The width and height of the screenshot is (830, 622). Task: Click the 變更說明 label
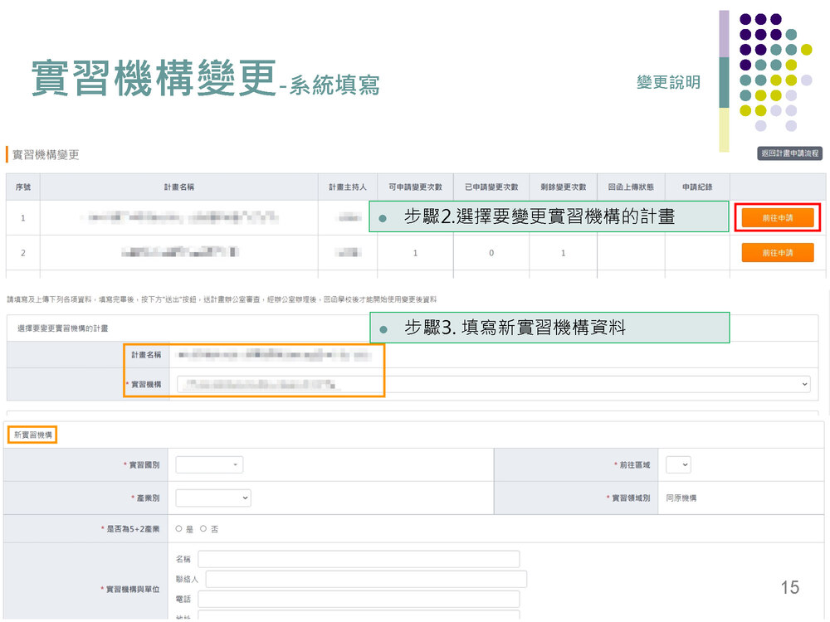pyautogui.click(x=668, y=82)
